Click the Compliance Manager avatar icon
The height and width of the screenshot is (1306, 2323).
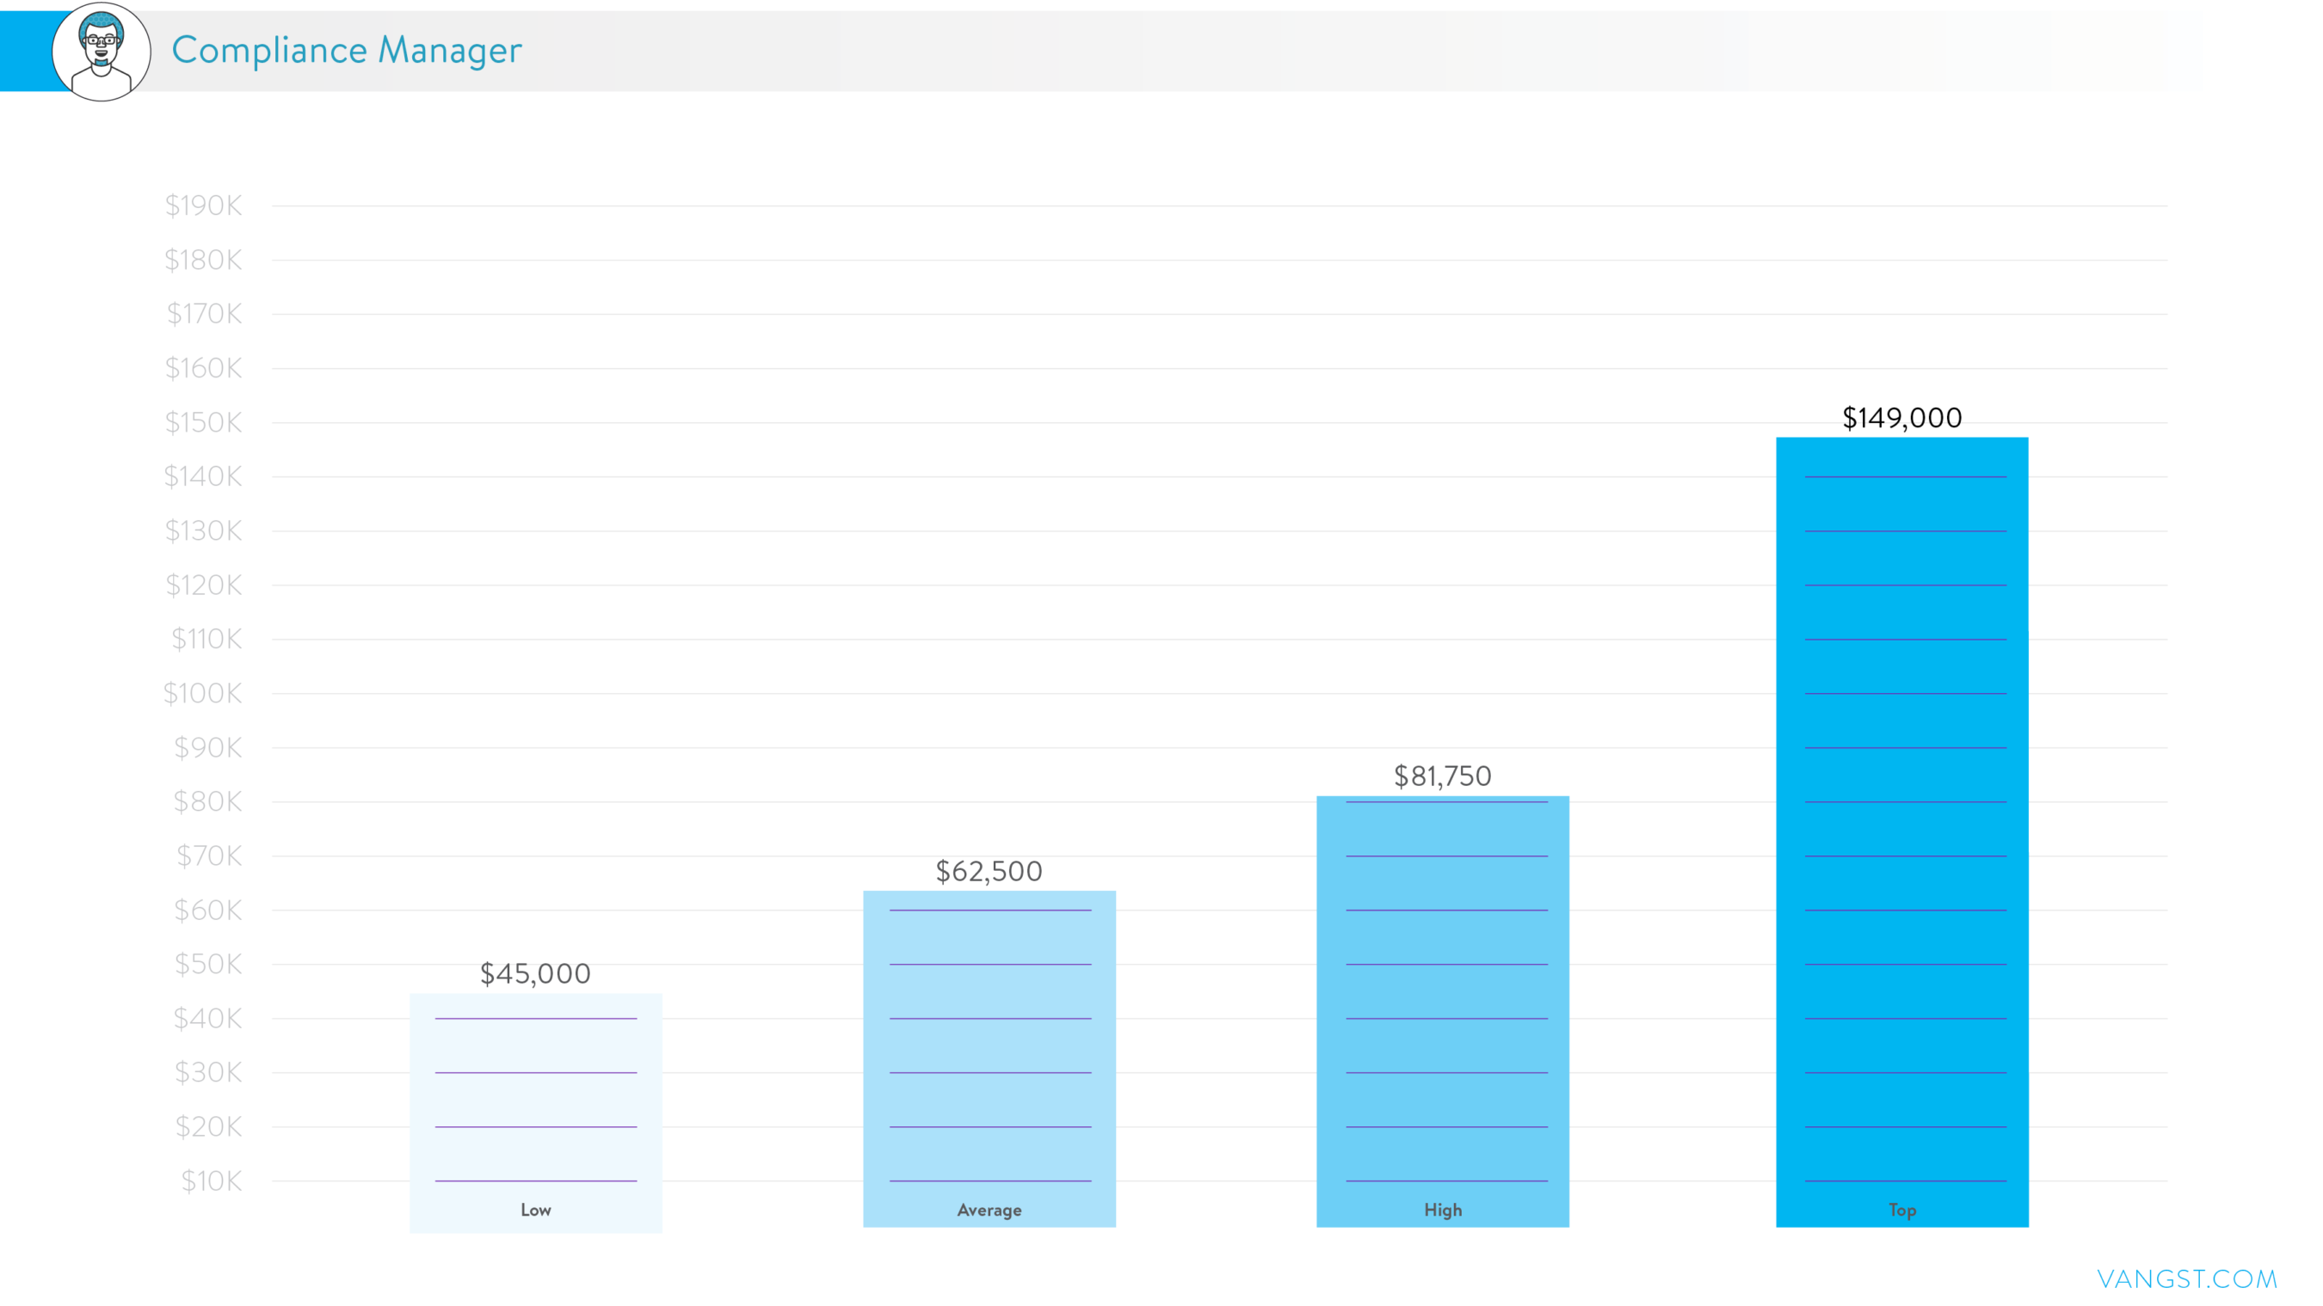101,52
